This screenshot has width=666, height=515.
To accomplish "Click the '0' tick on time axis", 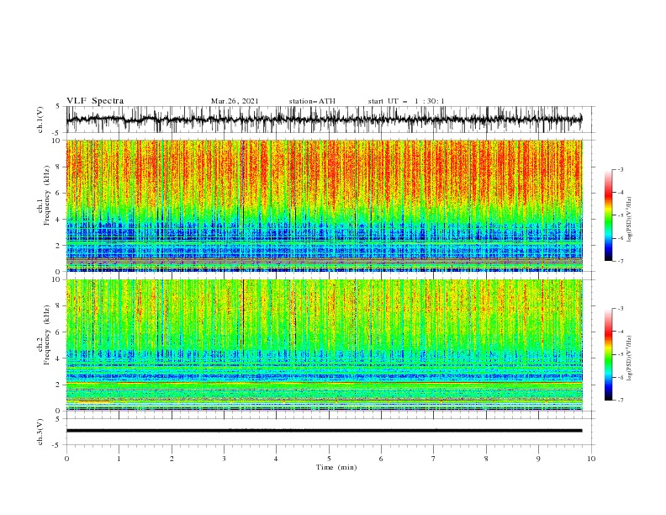I will pos(66,459).
